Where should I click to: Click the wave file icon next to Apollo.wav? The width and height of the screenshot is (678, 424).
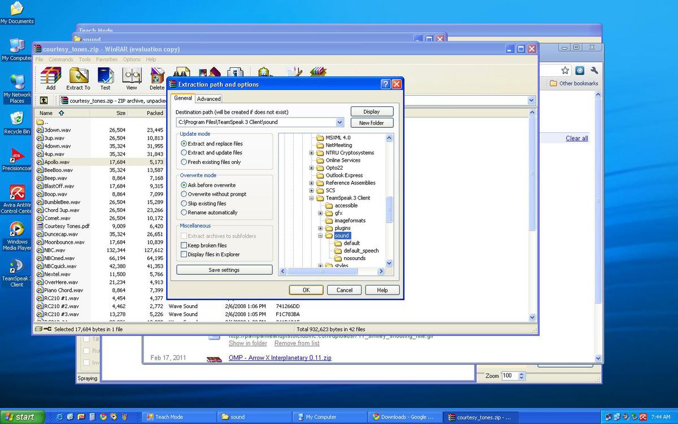pos(40,162)
